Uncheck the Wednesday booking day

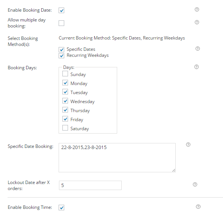[65, 101]
